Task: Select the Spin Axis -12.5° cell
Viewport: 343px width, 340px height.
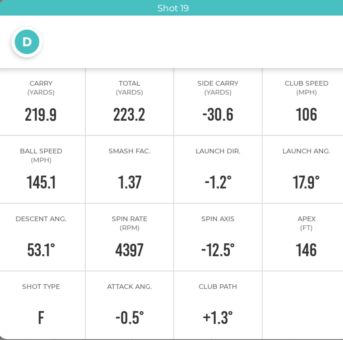Action: point(218,237)
